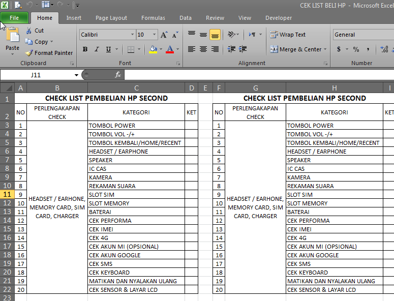394x301 pixels.
Task: Click Select All corner of worksheet
Action: click(7, 88)
